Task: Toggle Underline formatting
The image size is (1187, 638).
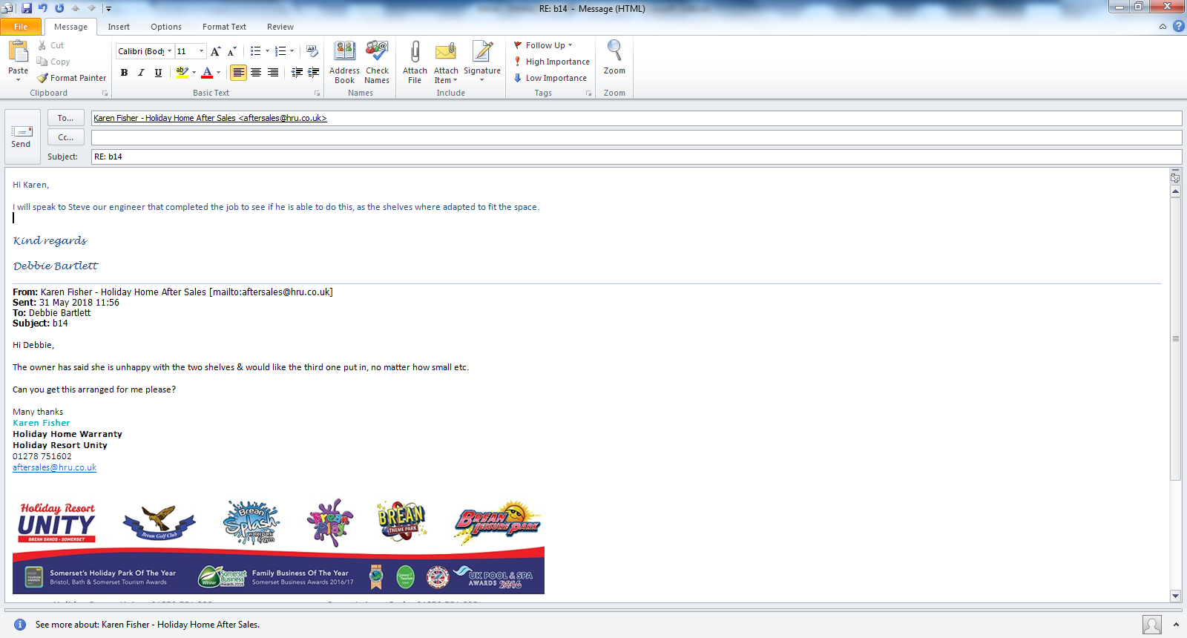Action: [x=158, y=72]
